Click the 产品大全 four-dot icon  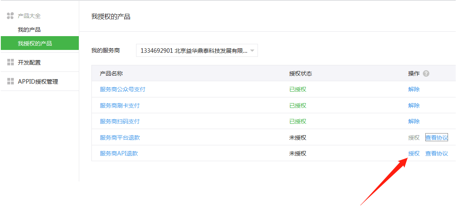(11, 16)
